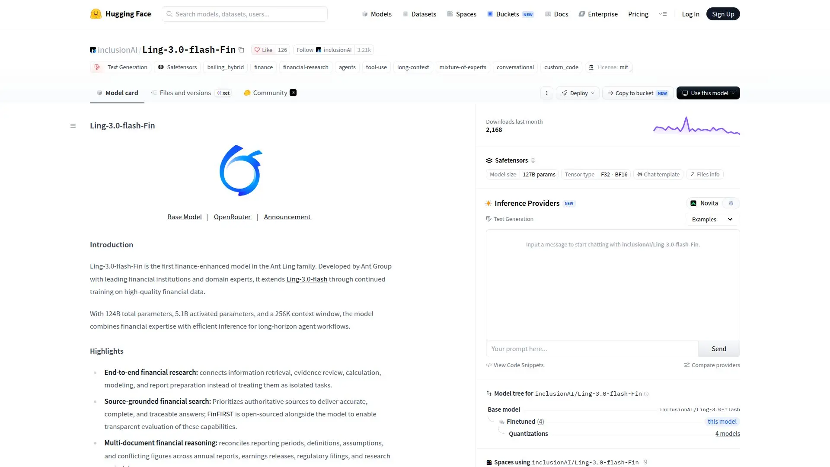Click the Text Generation tag
Screen dimensions: 830x467
coord(121,67)
